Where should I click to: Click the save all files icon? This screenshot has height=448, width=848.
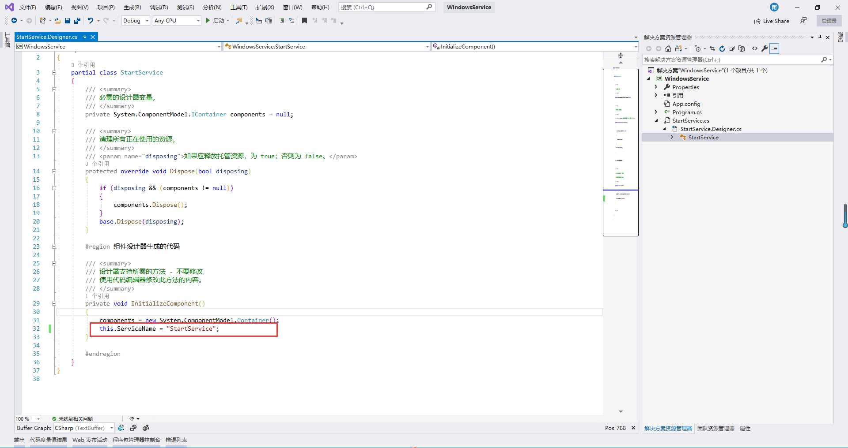(x=77, y=21)
